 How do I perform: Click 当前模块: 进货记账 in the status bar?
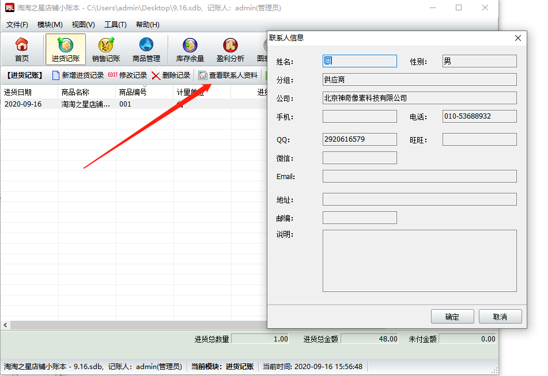[222, 367]
